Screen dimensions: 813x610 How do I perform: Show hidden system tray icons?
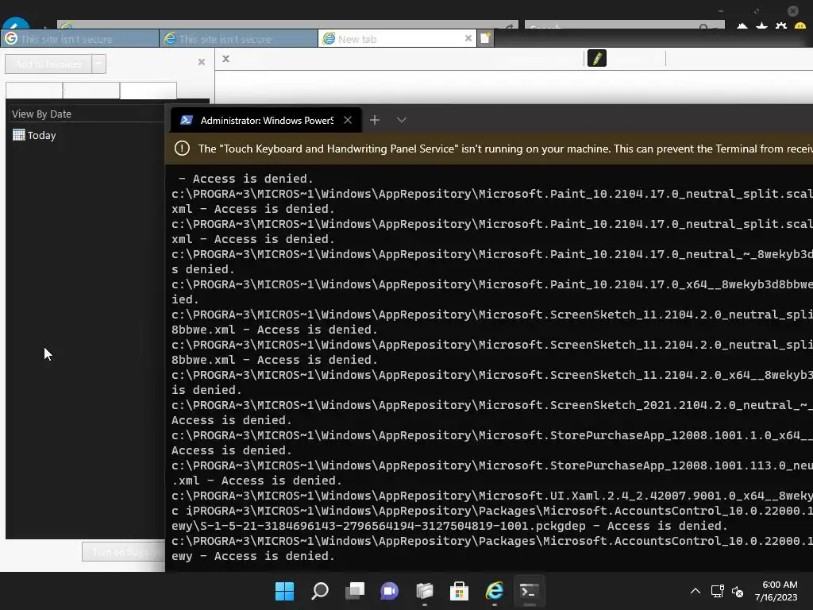[x=695, y=591]
